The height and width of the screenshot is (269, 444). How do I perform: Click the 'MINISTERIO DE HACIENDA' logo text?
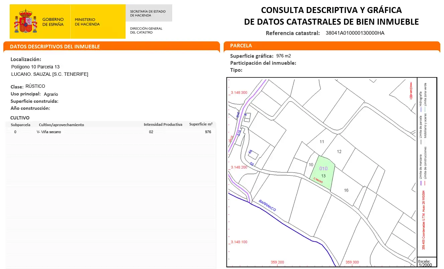click(x=87, y=22)
